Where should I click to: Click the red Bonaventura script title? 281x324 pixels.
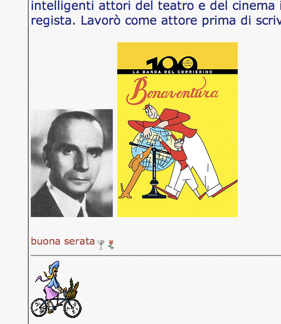[x=173, y=91]
